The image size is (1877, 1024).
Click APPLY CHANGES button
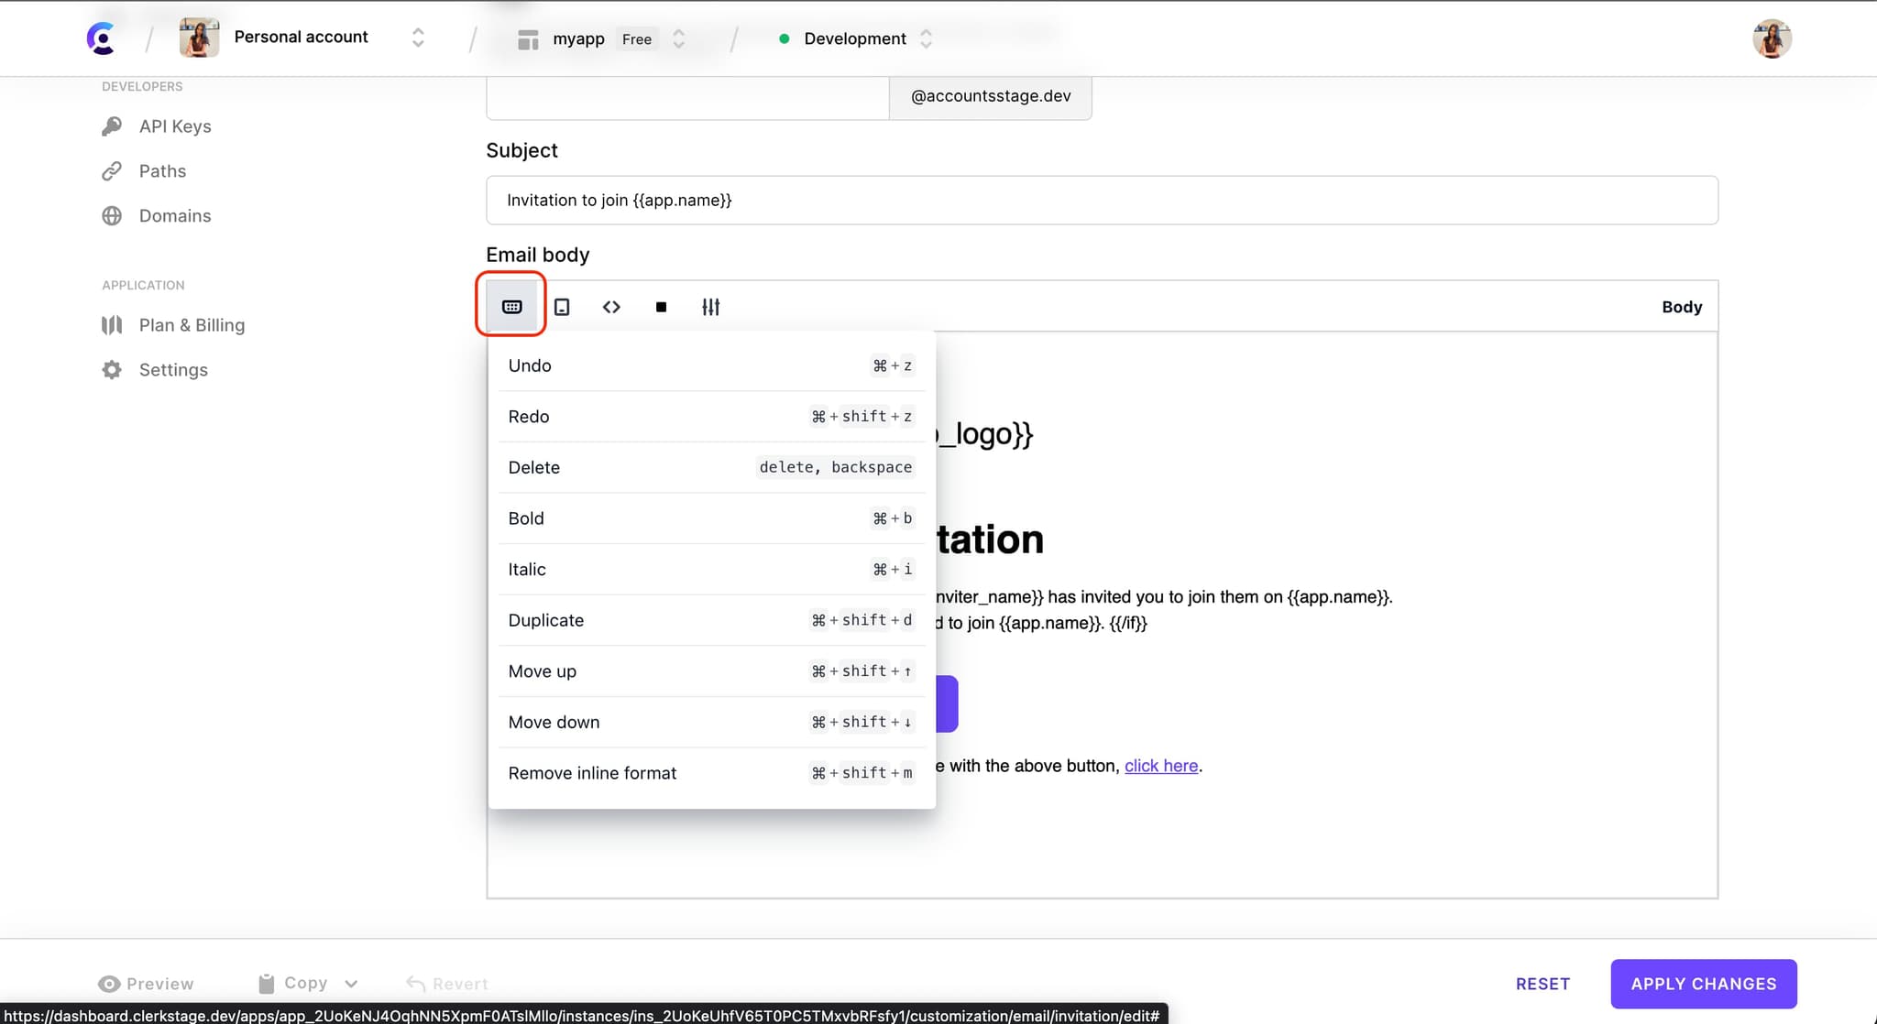[x=1704, y=984]
